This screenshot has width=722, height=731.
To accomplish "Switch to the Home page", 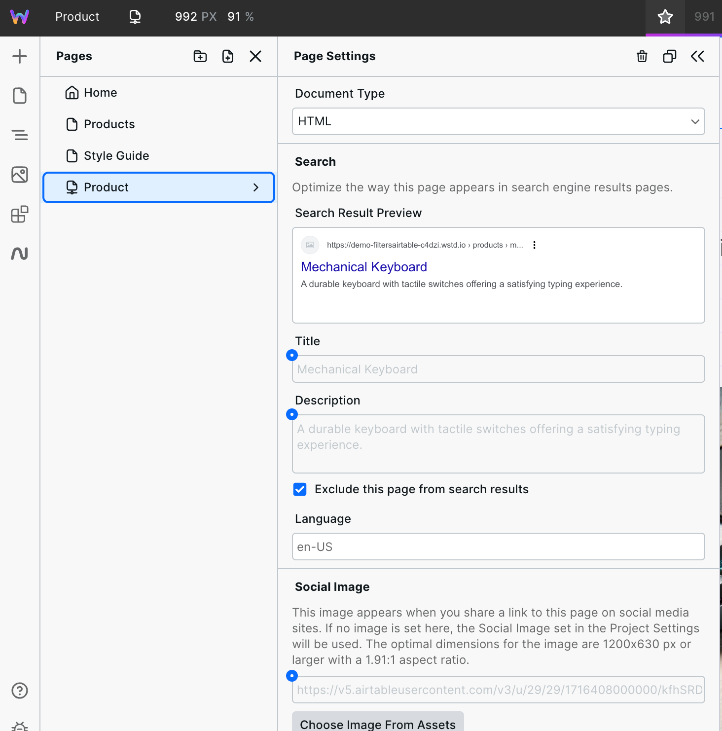I will click(101, 92).
